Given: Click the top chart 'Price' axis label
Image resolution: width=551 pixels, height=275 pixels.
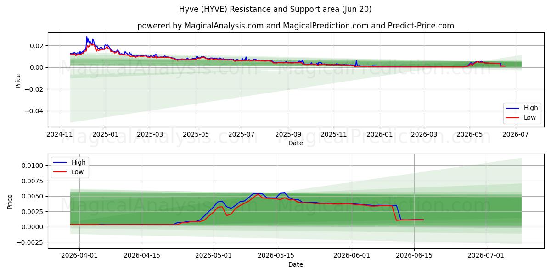Looking at the screenshot, I should 18,80.
